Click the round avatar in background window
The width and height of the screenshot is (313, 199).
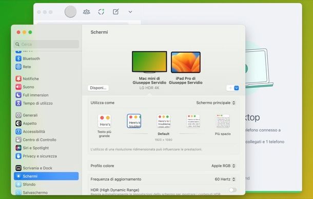point(70,12)
